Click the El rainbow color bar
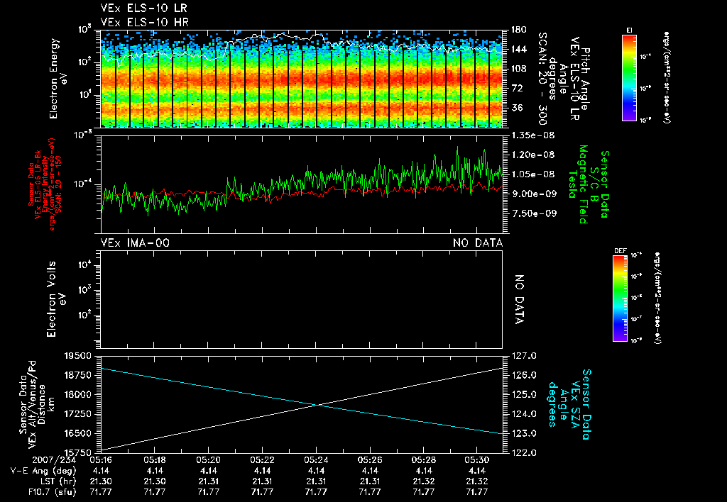Viewport: 727px width, 502px height. pyautogui.click(x=629, y=77)
